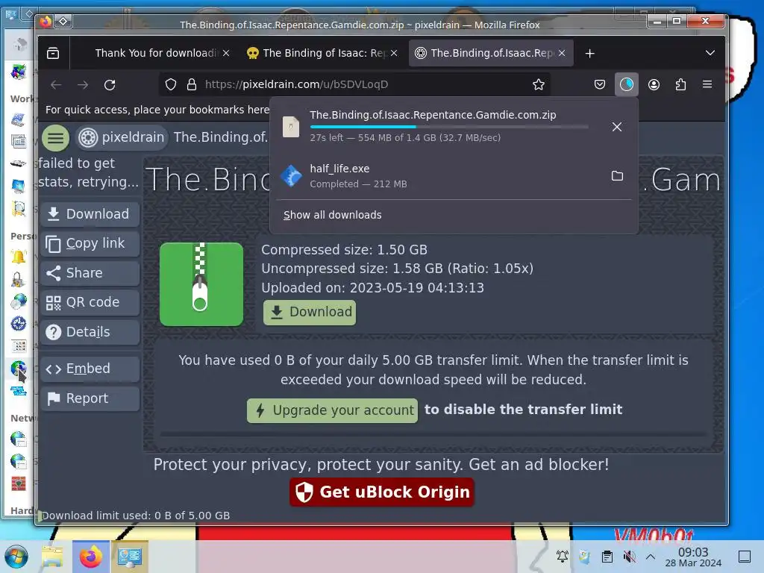Click the muted volume tray icon

pos(629,556)
